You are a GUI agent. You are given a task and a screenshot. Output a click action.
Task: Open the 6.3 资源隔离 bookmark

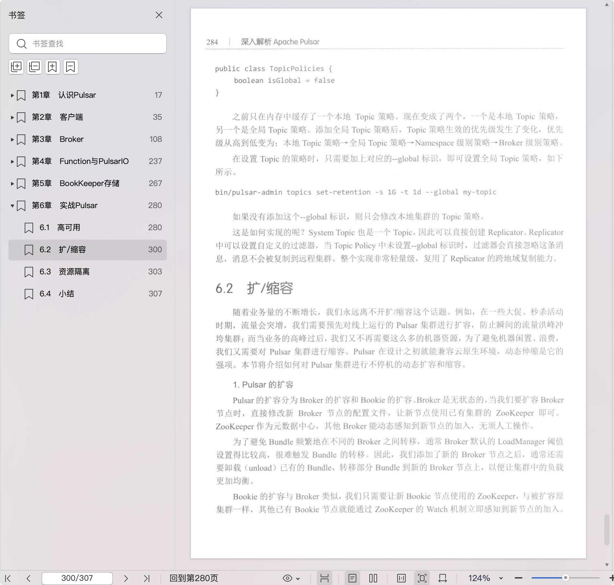click(74, 272)
